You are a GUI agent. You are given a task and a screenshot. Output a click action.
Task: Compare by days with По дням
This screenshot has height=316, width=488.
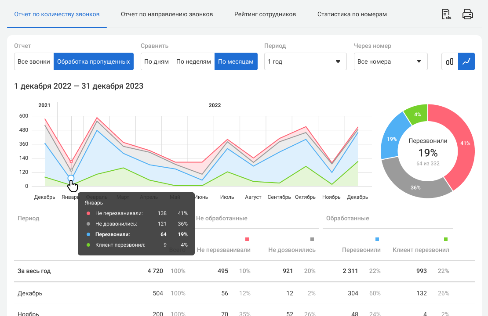coord(157,62)
